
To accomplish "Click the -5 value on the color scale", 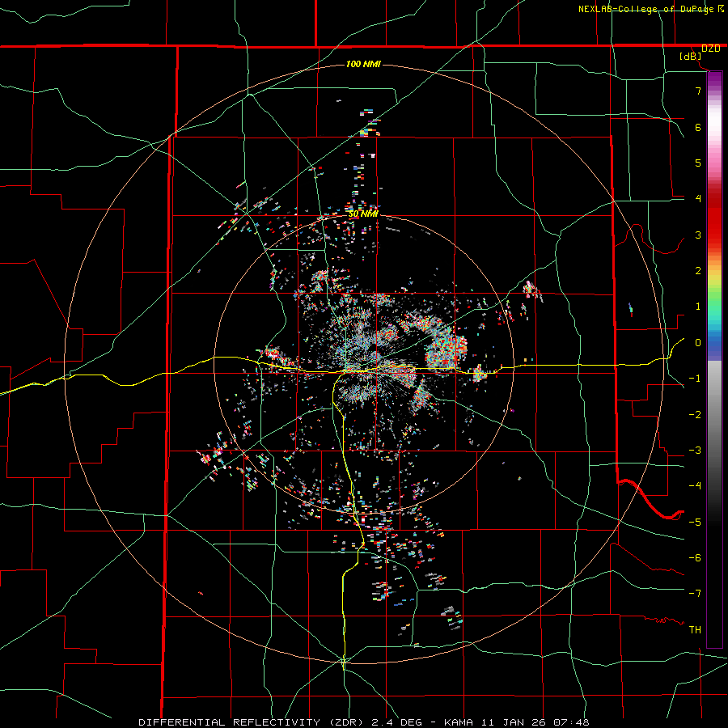I will [x=695, y=523].
